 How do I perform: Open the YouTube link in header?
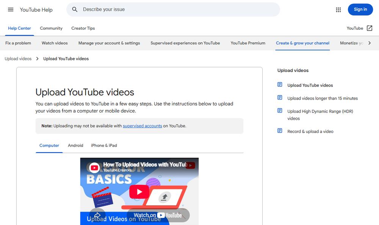click(355, 28)
